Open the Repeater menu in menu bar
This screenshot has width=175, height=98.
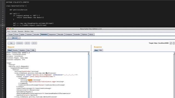21,32
